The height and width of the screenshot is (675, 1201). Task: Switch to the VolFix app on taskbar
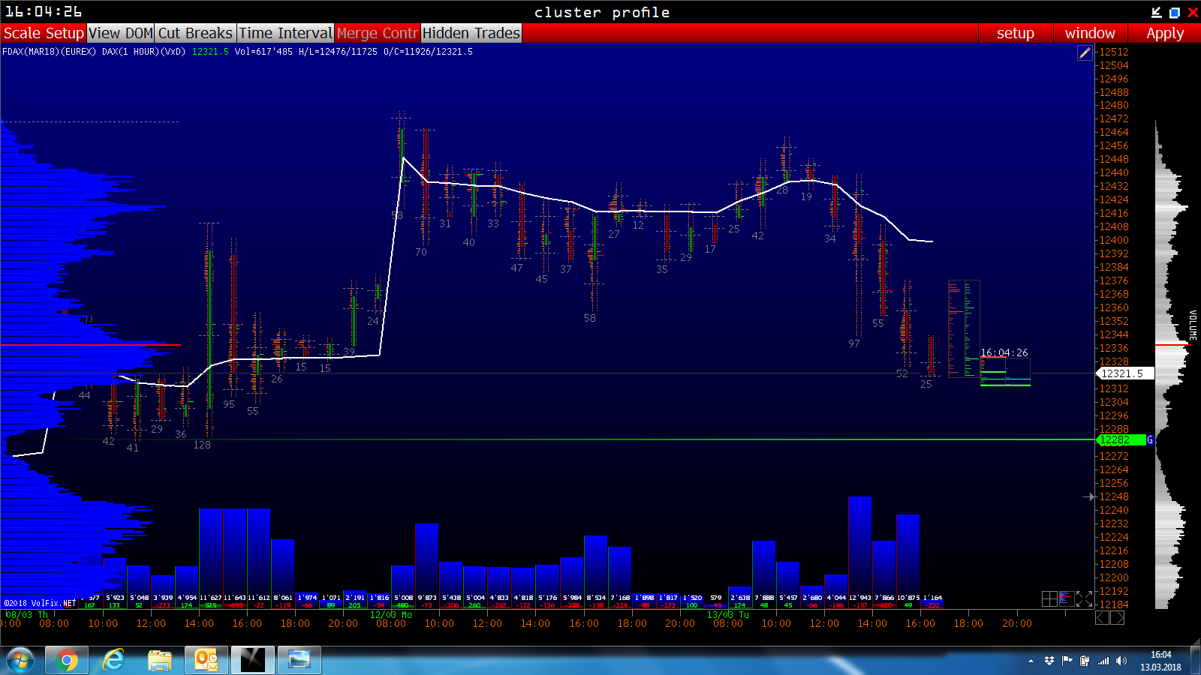click(253, 661)
